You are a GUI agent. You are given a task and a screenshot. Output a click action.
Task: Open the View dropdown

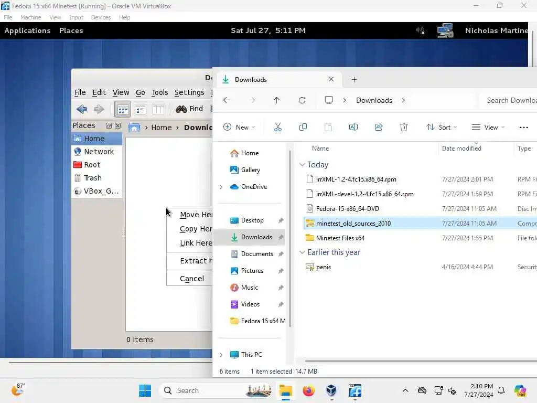488,127
